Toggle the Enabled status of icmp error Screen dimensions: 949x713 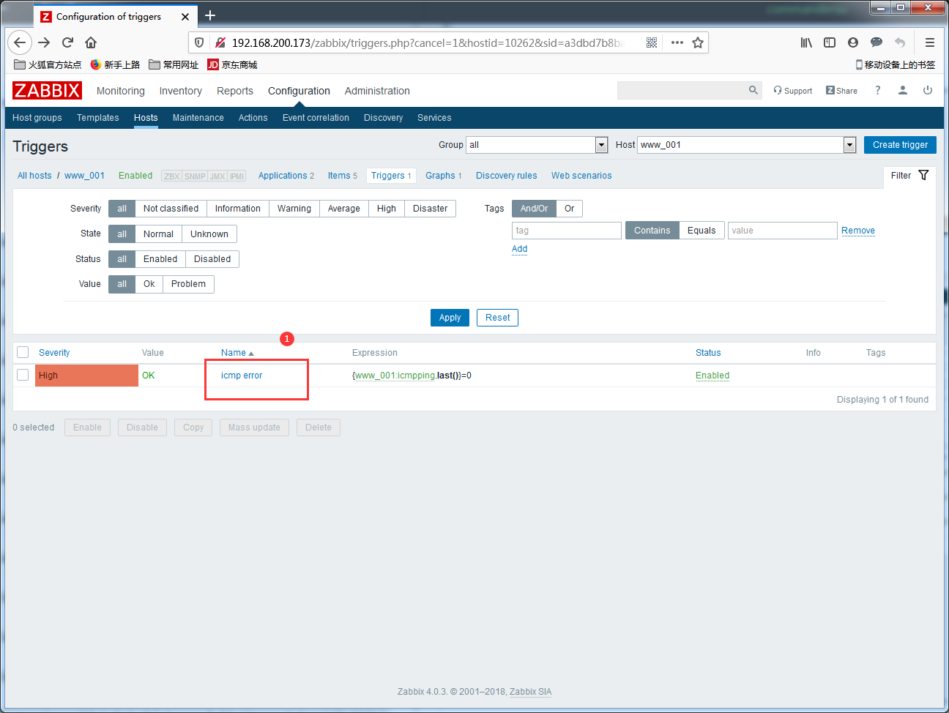coord(712,376)
